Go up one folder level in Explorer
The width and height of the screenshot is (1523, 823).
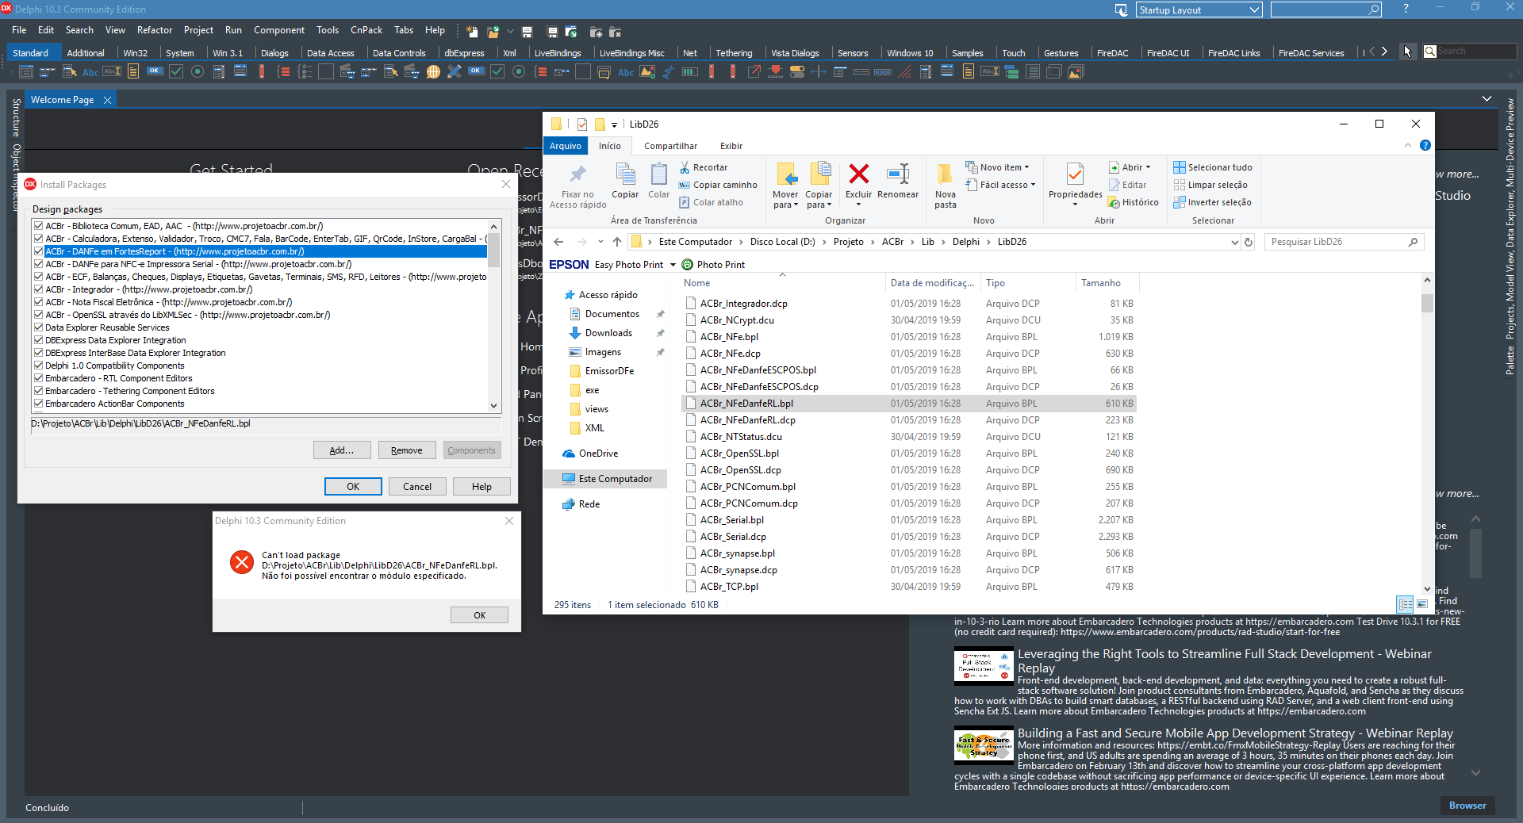tap(617, 242)
